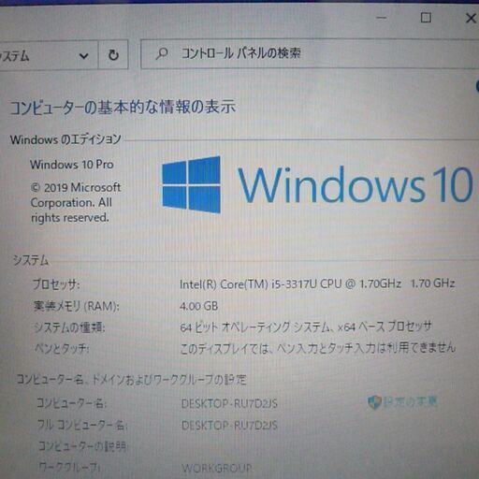Maximize the System window
The height and width of the screenshot is (479, 479).
click(x=426, y=18)
